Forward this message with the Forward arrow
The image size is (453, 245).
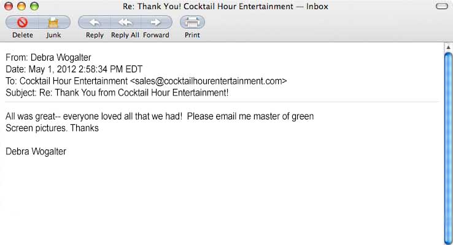[x=157, y=22]
